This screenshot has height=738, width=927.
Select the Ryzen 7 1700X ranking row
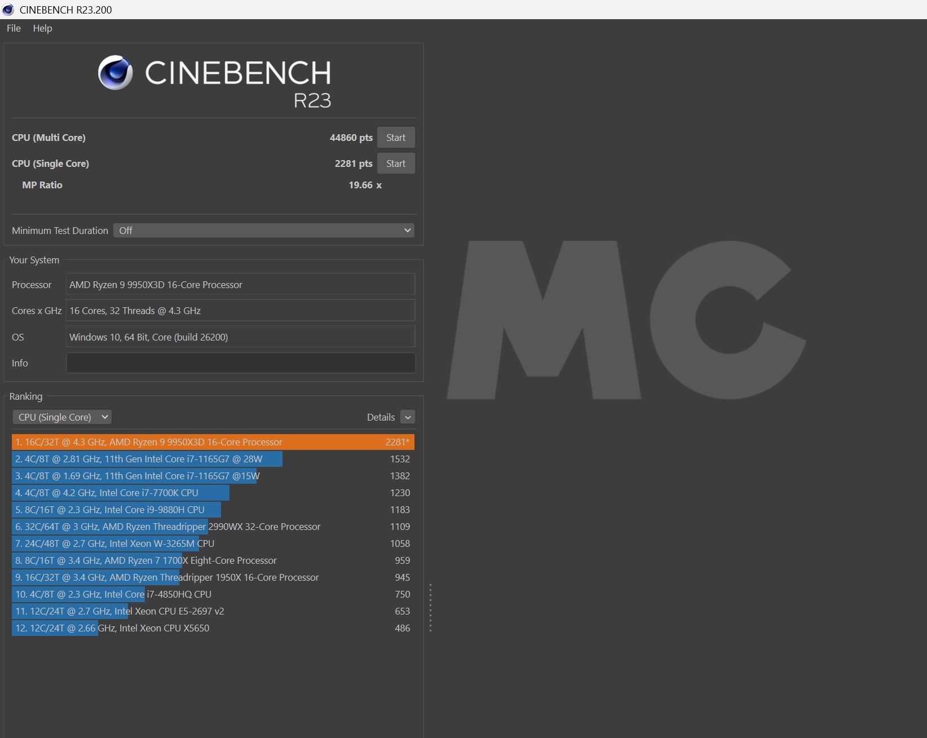tap(213, 560)
